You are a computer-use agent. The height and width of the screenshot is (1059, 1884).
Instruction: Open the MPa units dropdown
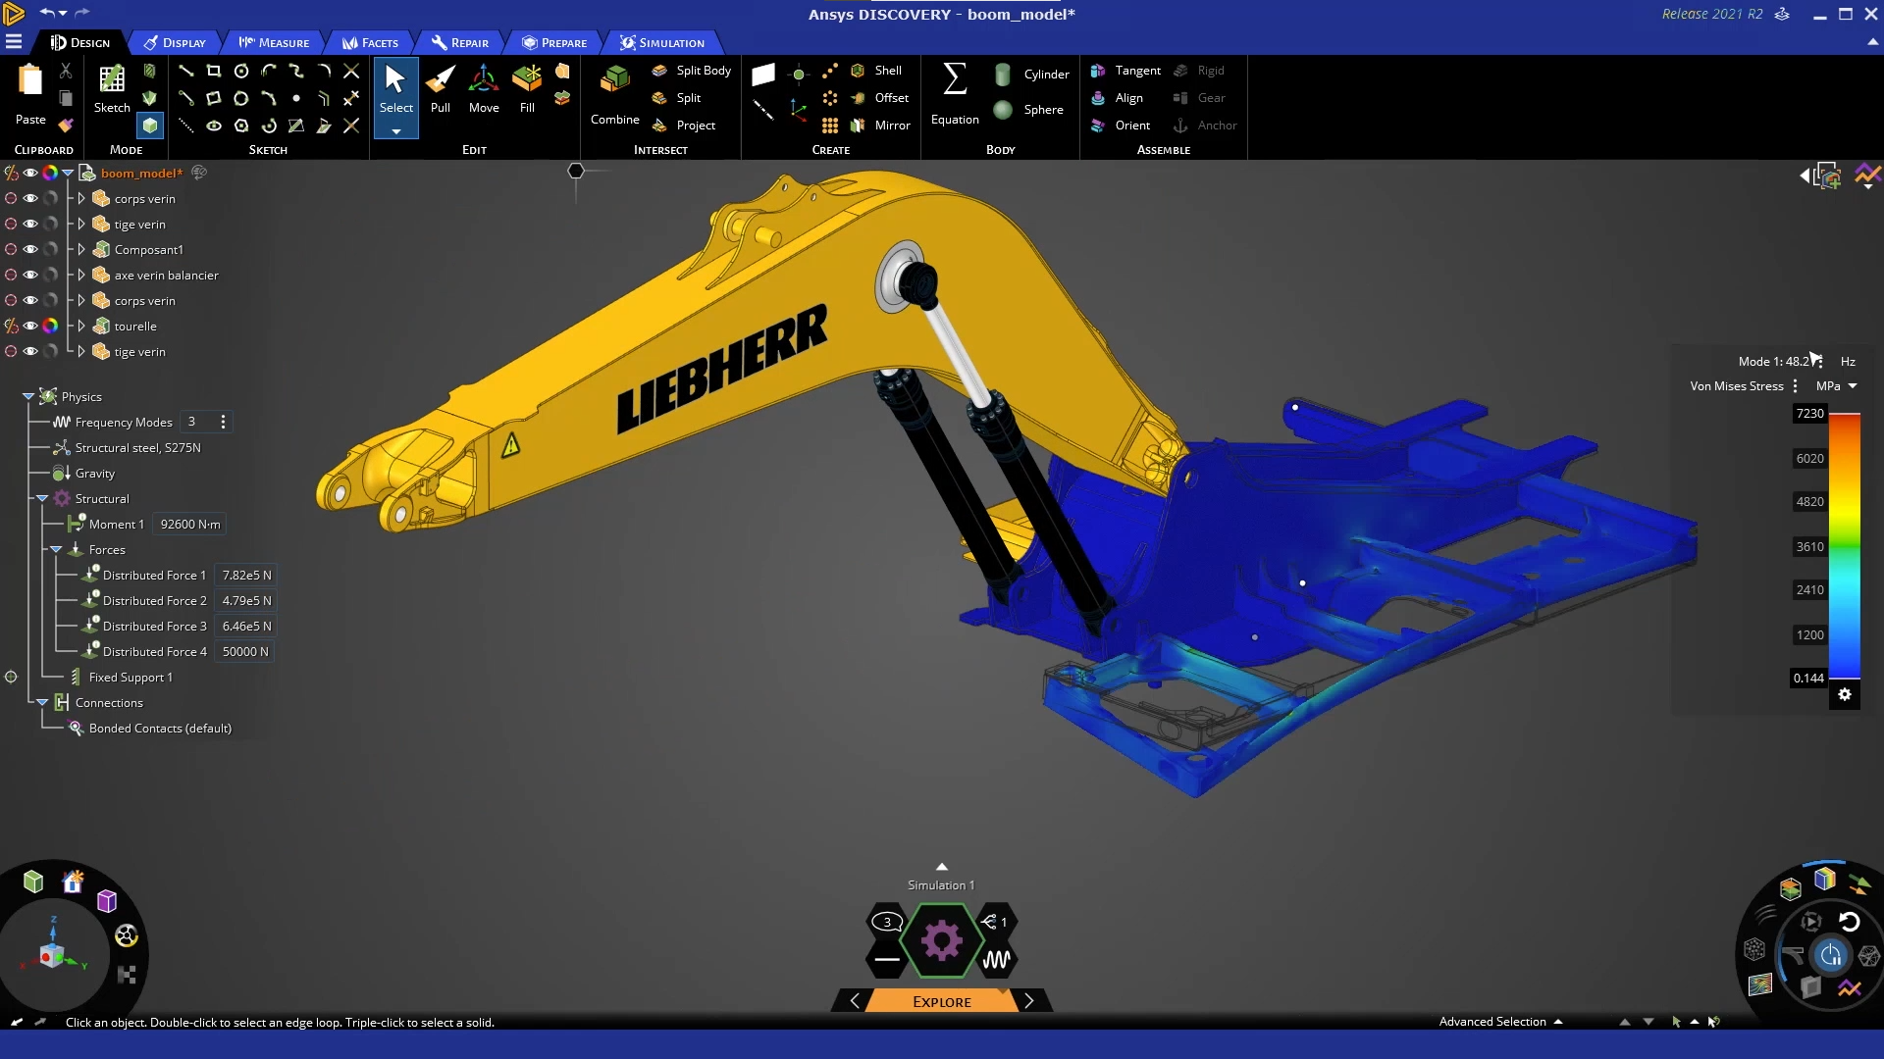click(x=1836, y=386)
